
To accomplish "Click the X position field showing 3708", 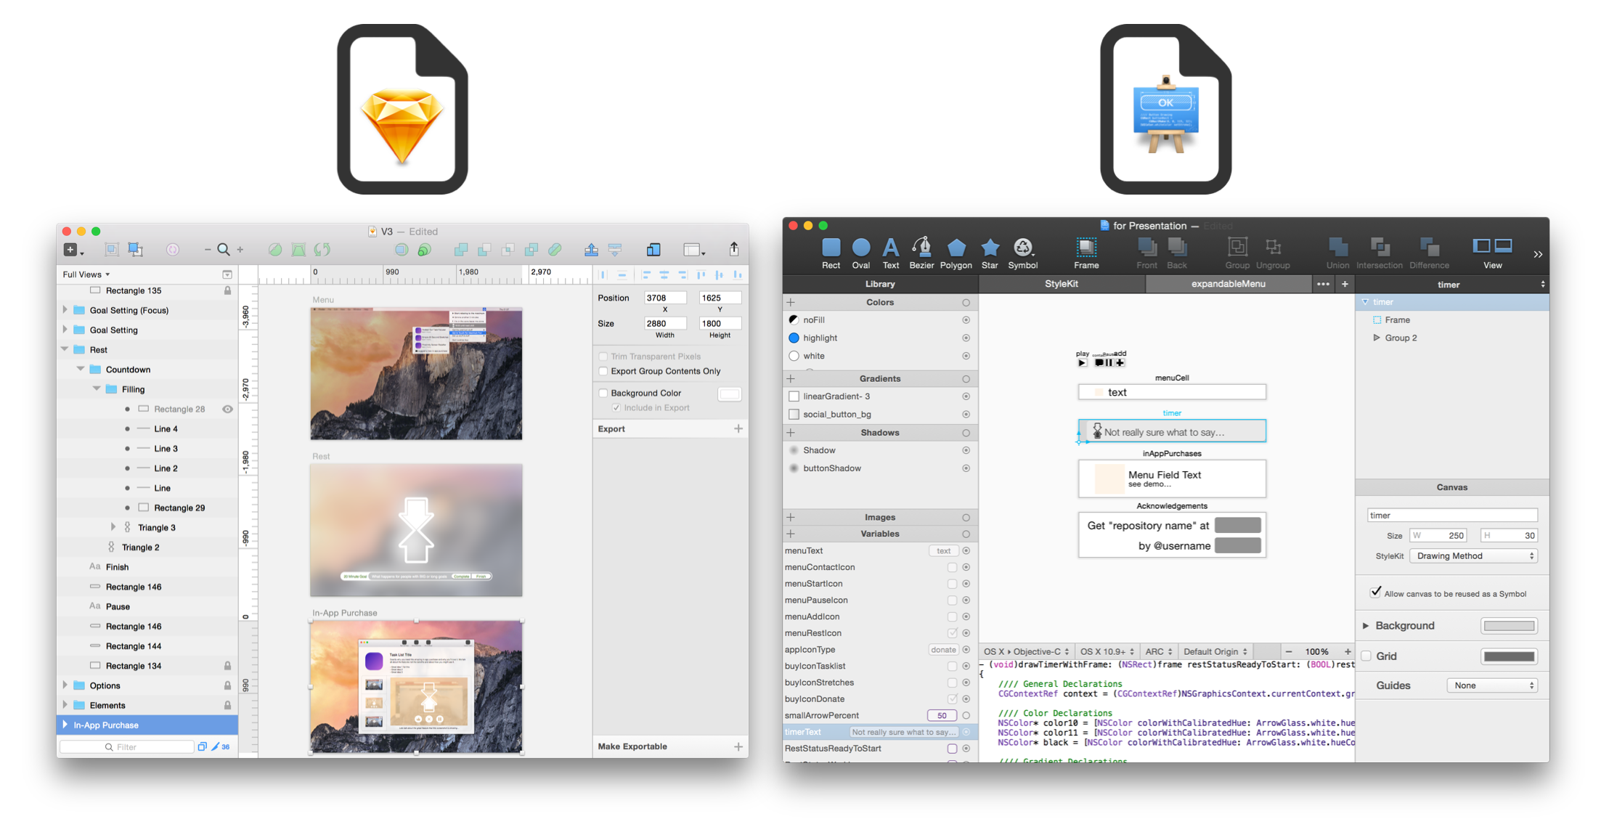I will tap(664, 298).
